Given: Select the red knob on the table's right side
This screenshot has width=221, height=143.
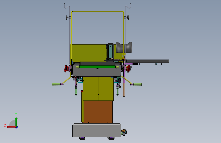Looking at the screenshot, I should tap(129, 68).
